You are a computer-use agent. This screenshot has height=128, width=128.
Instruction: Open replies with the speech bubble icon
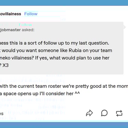pos(104,113)
